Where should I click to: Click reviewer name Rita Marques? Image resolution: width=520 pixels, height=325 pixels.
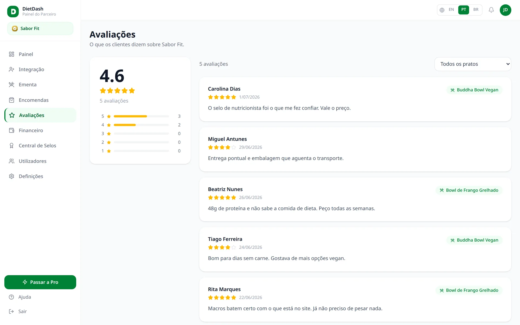(224, 289)
